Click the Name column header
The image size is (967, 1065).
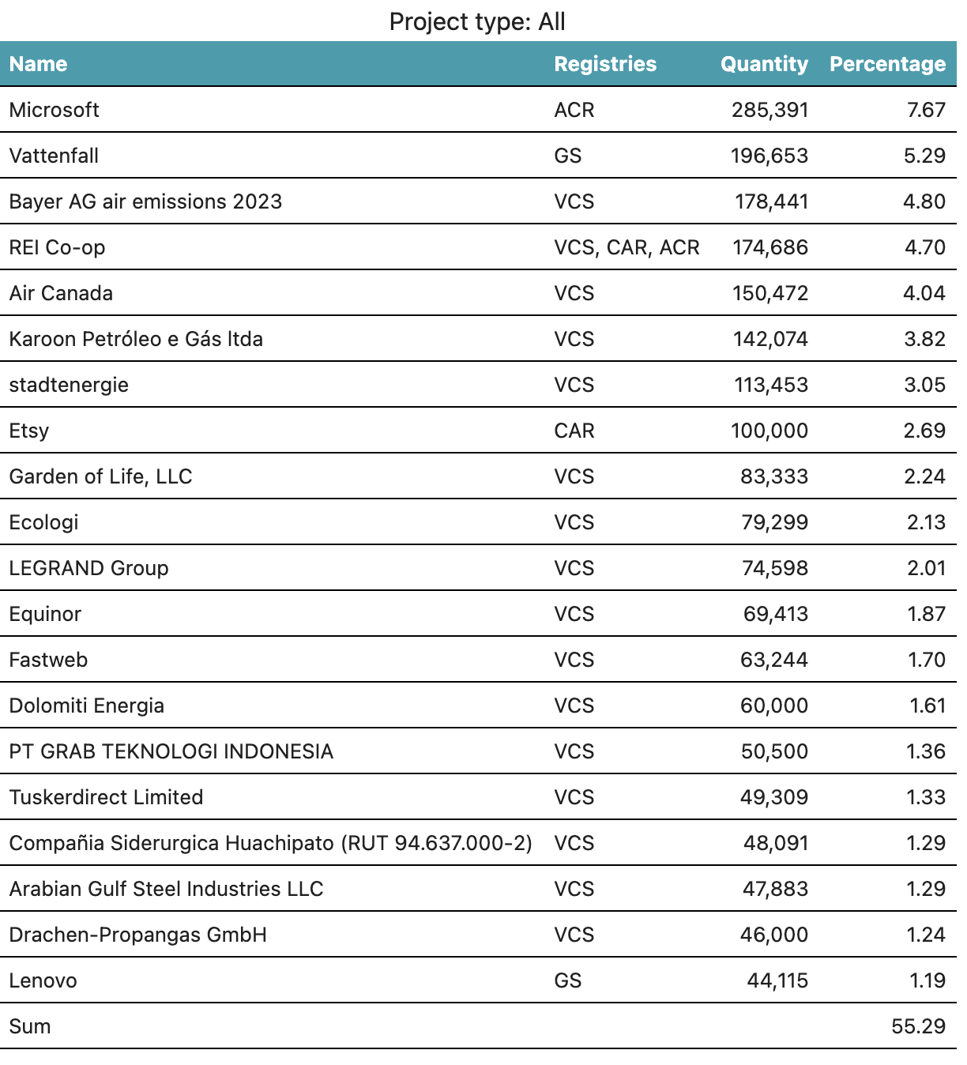pos(39,64)
